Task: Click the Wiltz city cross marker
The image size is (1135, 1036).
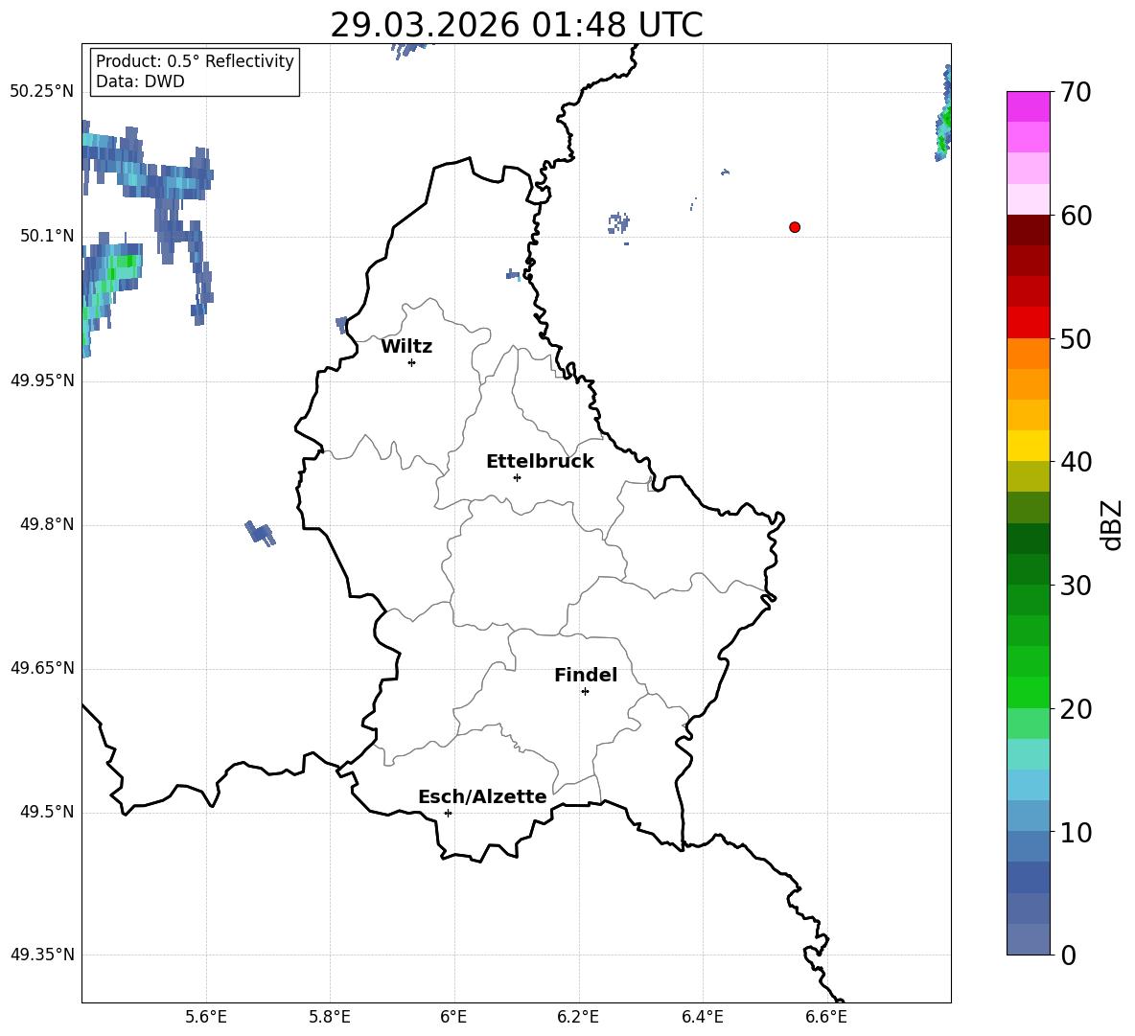Action: tap(412, 362)
